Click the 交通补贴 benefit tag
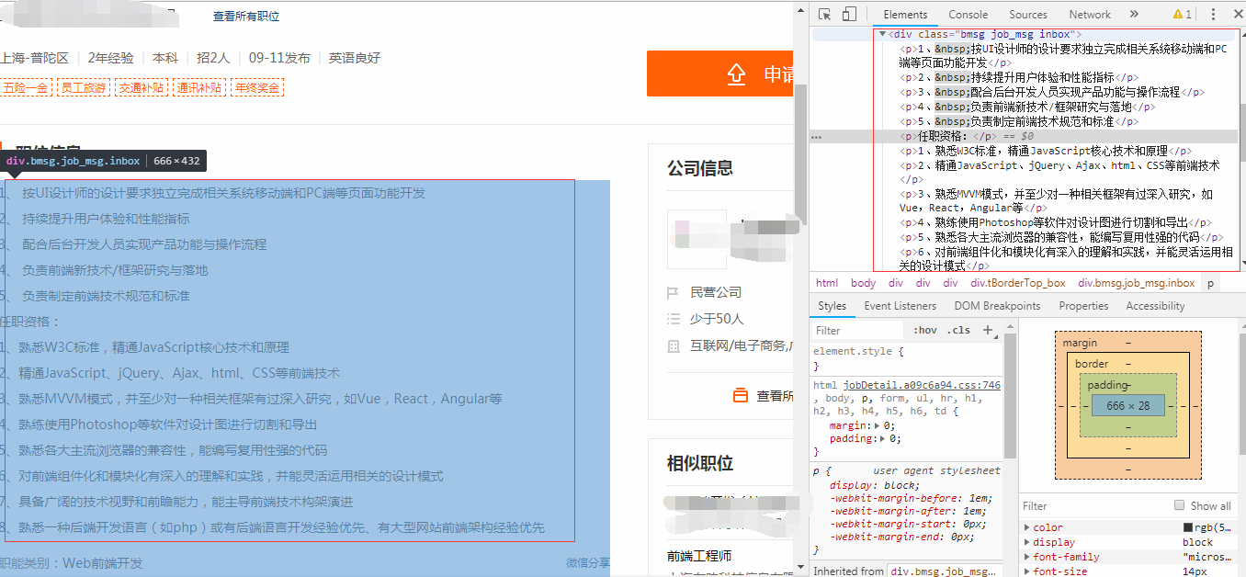 click(141, 88)
